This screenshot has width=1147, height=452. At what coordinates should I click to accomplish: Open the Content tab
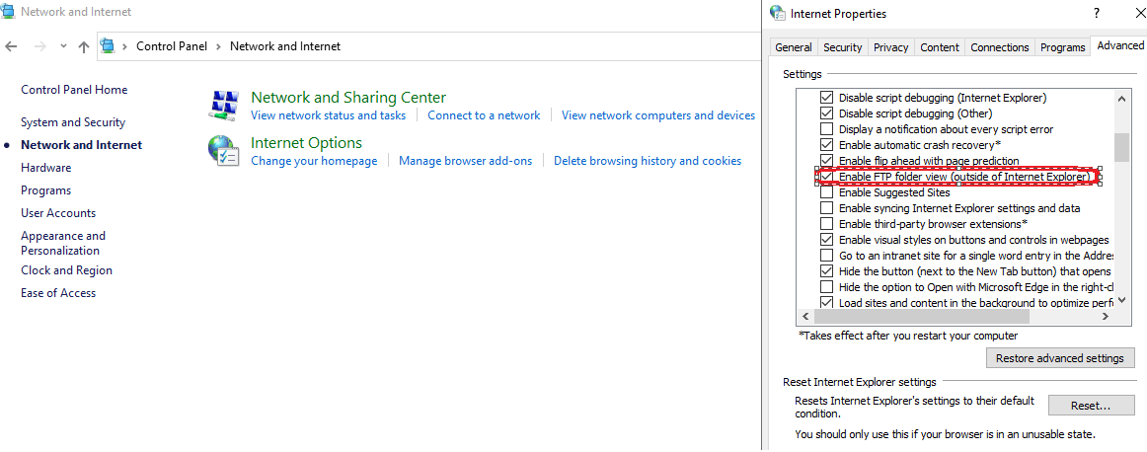pyautogui.click(x=940, y=46)
